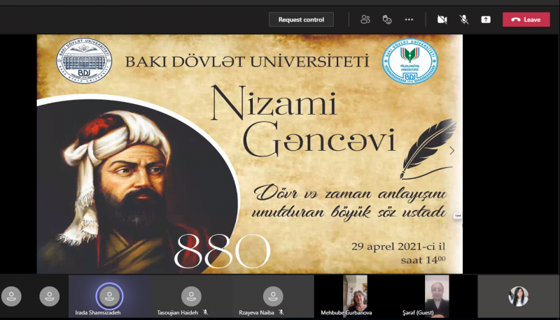Select Mehbube Gurbanova video tile
560x320 pixels.
pos(355,296)
